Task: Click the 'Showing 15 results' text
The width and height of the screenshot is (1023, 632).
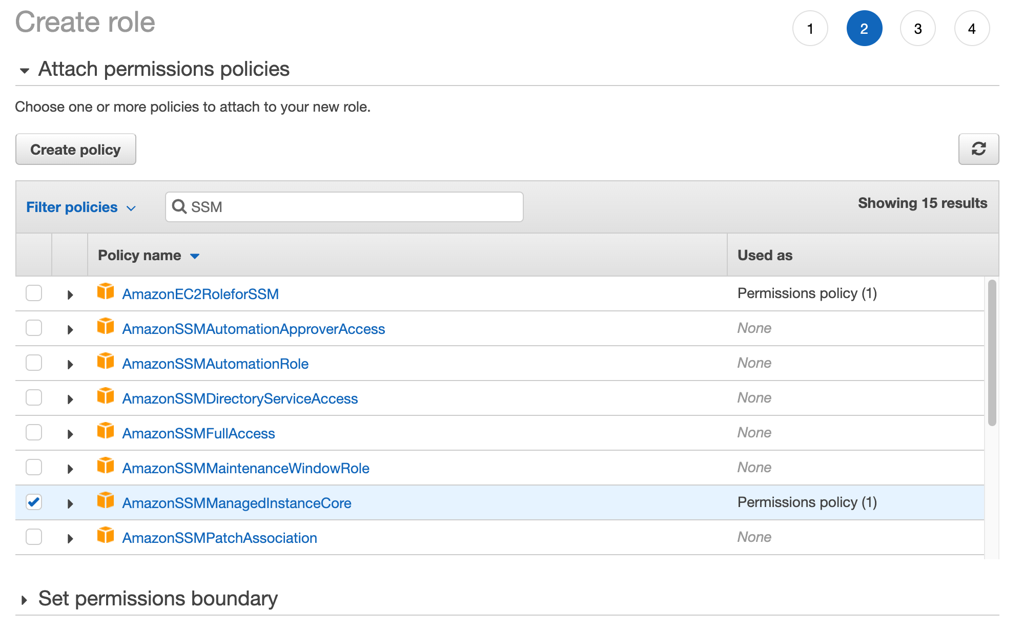Action: coord(923,203)
